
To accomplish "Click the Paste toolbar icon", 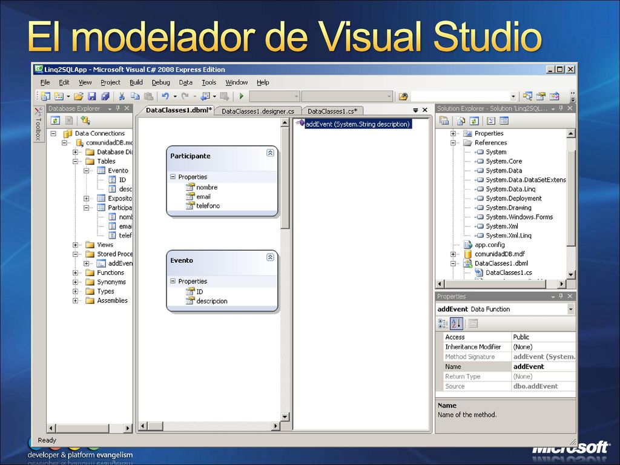I will (149, 96).
